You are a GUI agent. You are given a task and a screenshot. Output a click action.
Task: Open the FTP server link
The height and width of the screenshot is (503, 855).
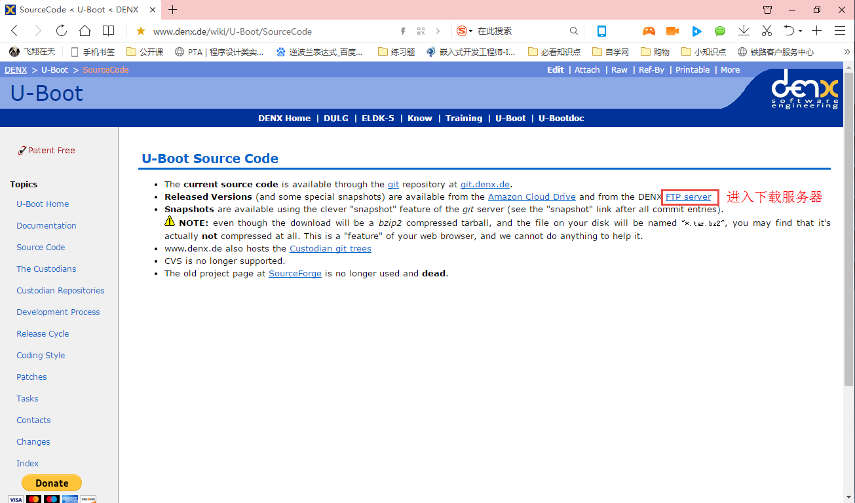pos(689,196)
